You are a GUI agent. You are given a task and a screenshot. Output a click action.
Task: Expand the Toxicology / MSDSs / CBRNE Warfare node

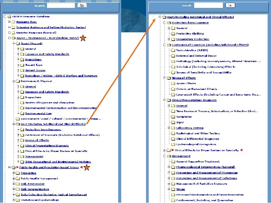[18, 76]
